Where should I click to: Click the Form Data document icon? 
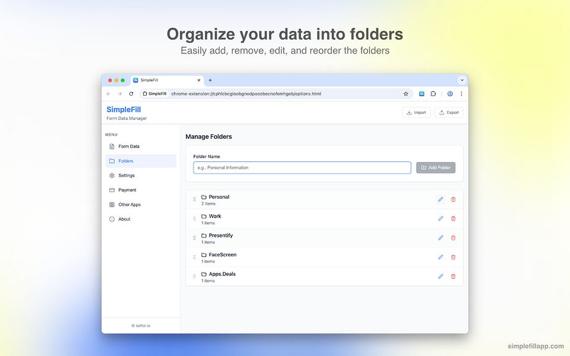click(112, 146)
